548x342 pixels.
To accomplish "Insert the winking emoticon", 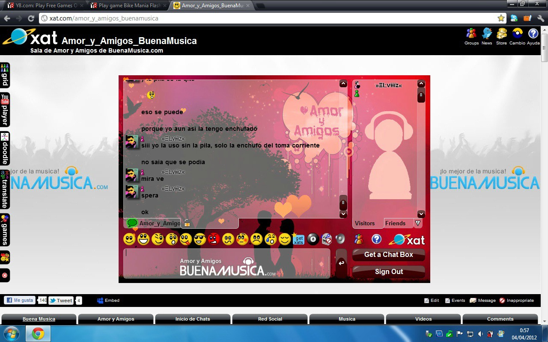I will [x=158, y=239].
